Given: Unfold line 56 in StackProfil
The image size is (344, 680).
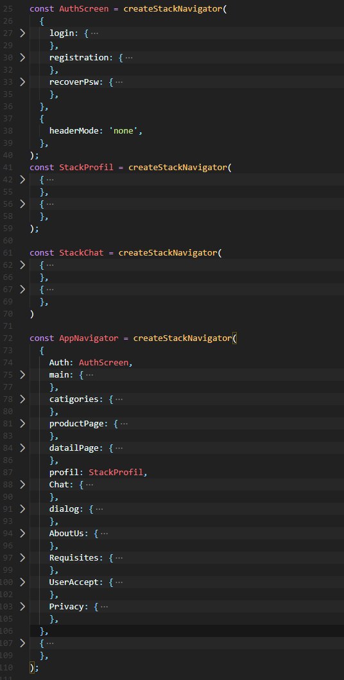Looking at the screenshot, I should [22, 204].
